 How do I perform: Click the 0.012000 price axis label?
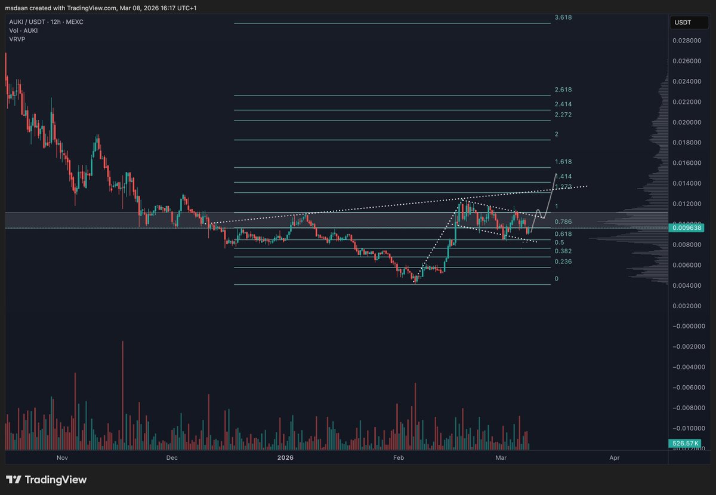click(688, 204)
